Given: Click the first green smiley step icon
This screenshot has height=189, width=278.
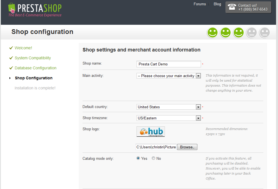Looking at the screenshot, I should (212, 33).
